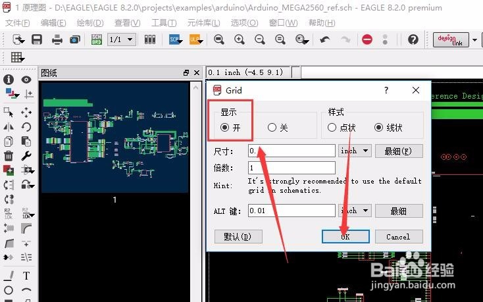Select sheet 1 thumbnail in 图纸 panel
Screen dimensions: 483x302
114,138
